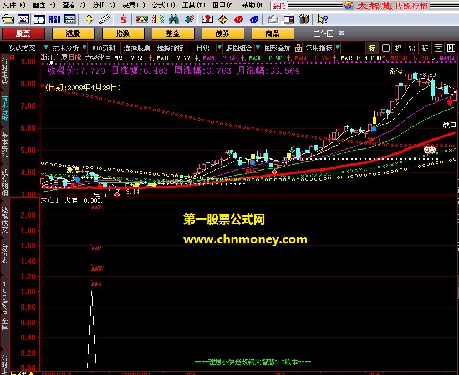Toggle the 线 drawing line button
This screenshot has height=375, width=459.
[411, 48]
